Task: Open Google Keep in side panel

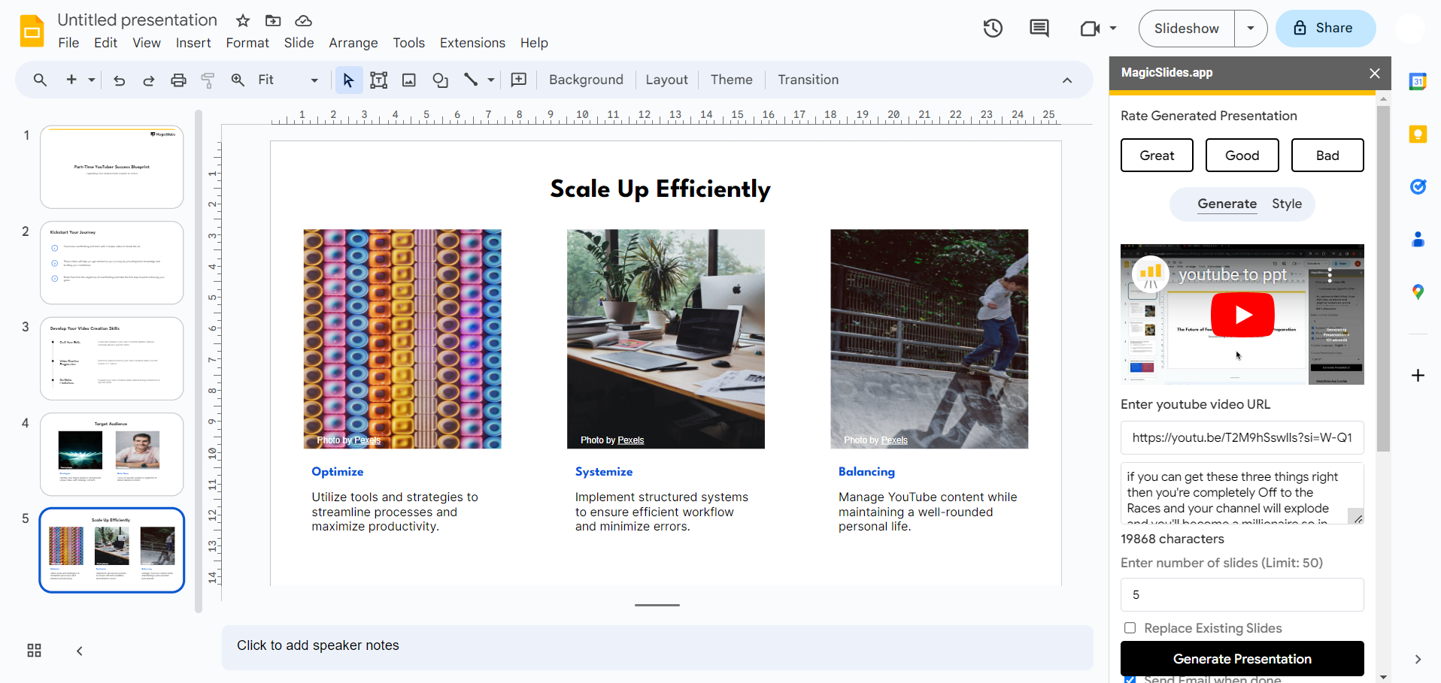Action: (x=1418, y=134)
